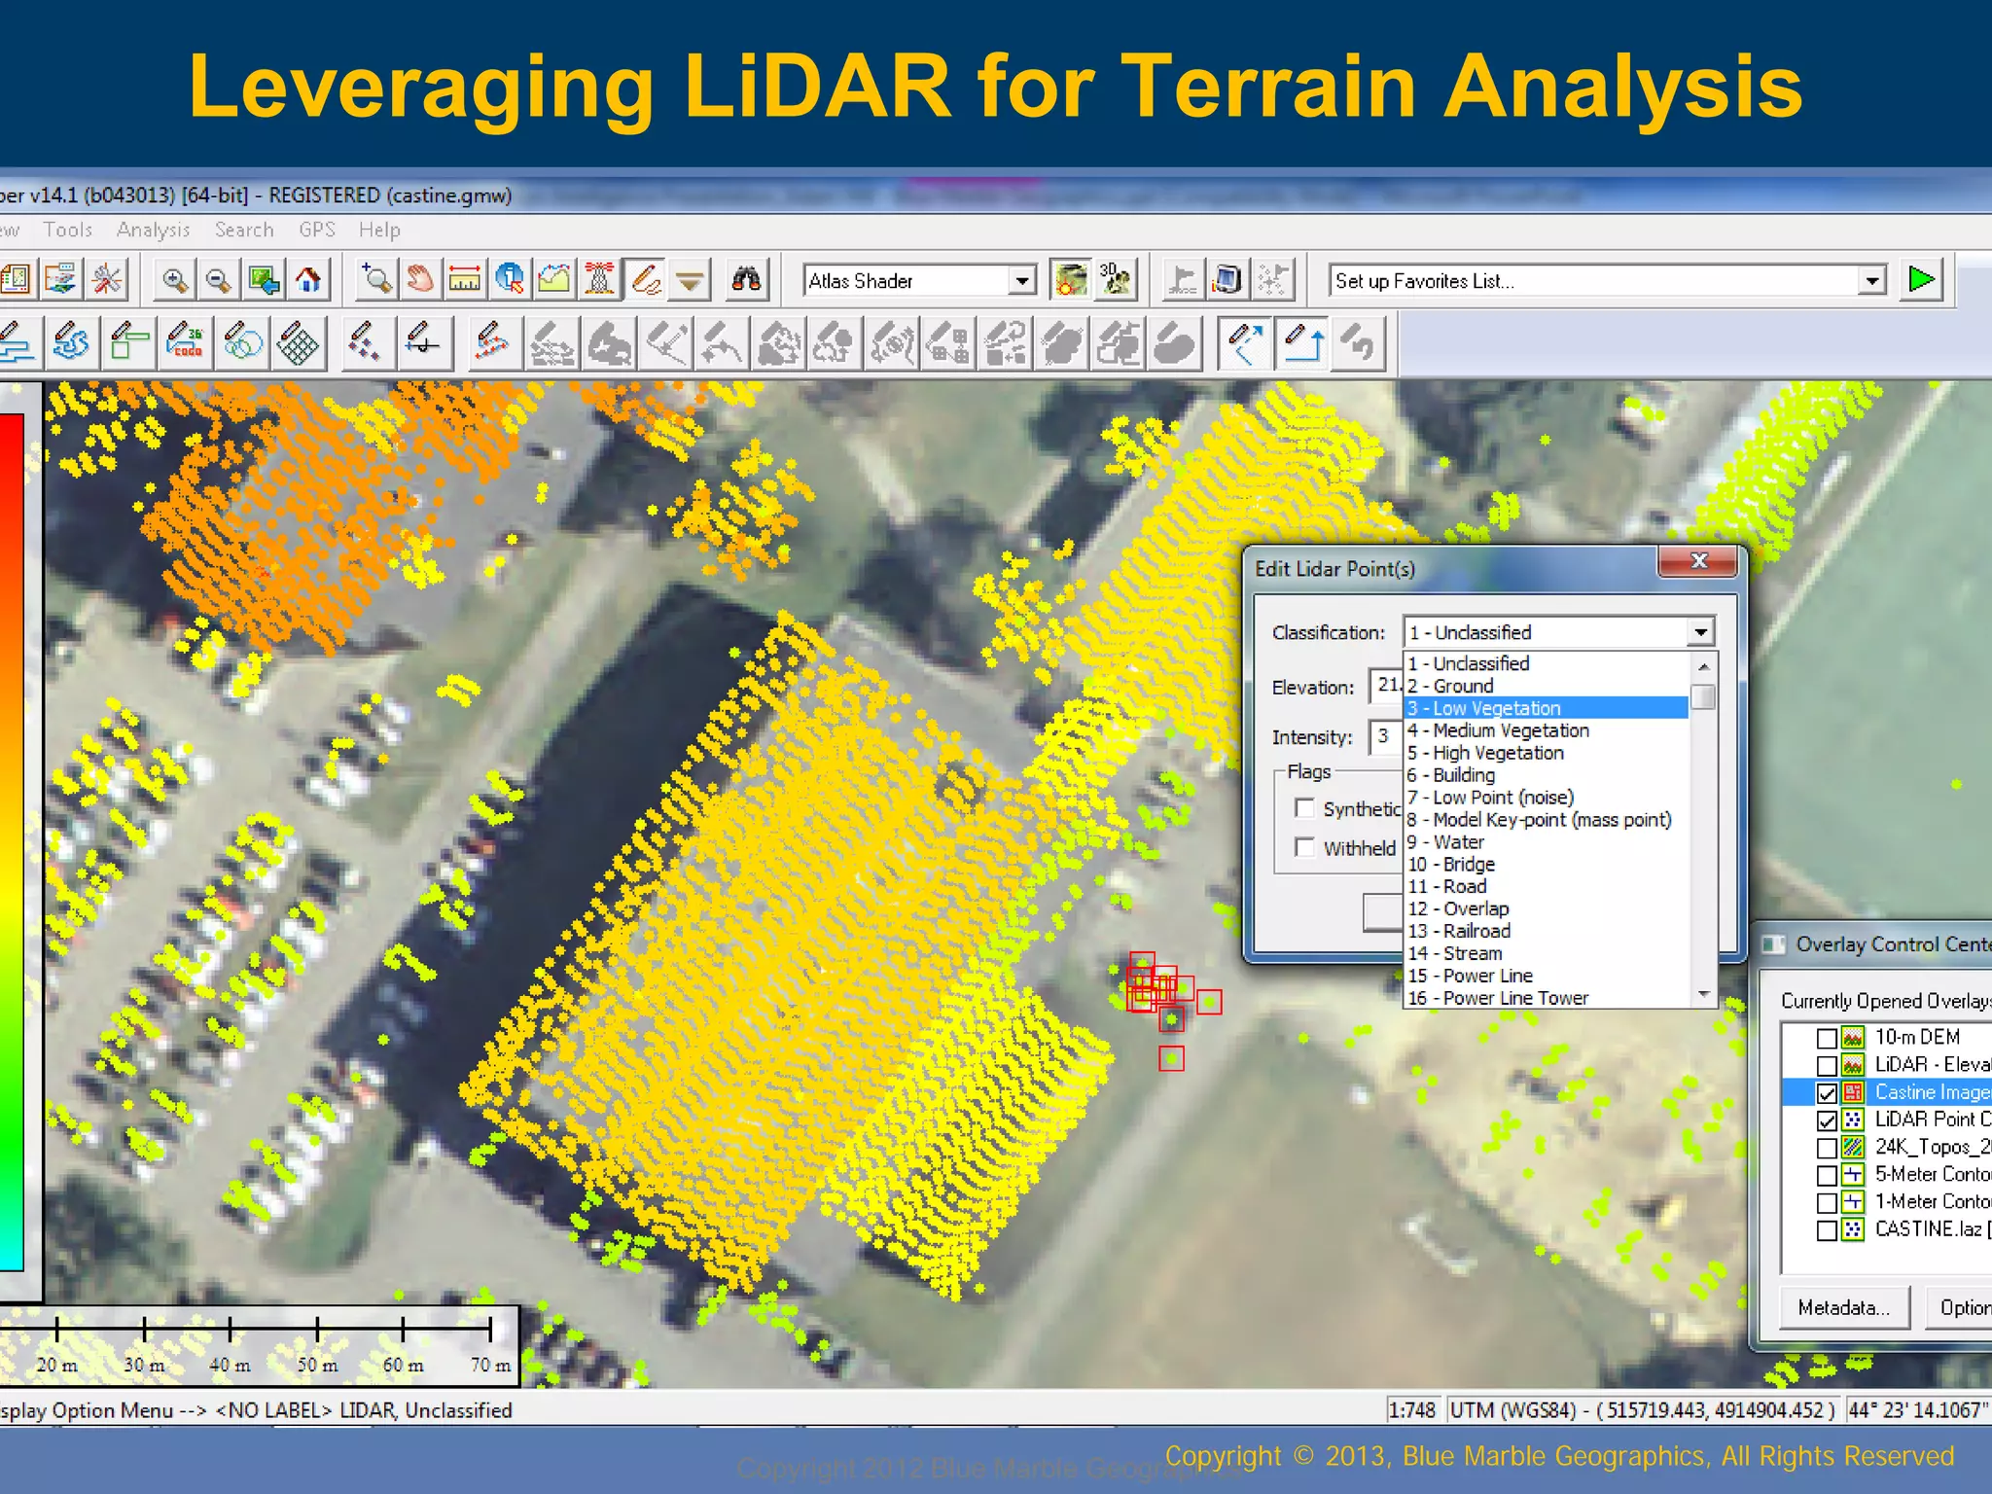1992x1494 pixels.
Task: Pick '5 - High Vegetation' list entry
Action: 1547,753
